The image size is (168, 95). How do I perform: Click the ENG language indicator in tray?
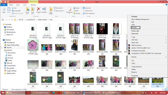pos(156,93)
